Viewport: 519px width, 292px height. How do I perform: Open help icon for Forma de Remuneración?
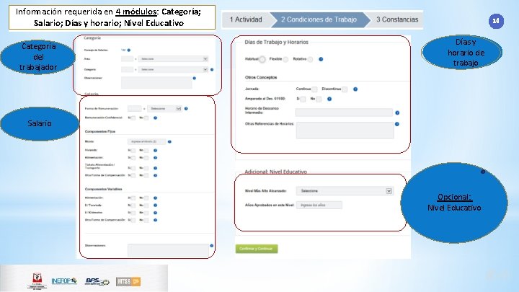186,109
